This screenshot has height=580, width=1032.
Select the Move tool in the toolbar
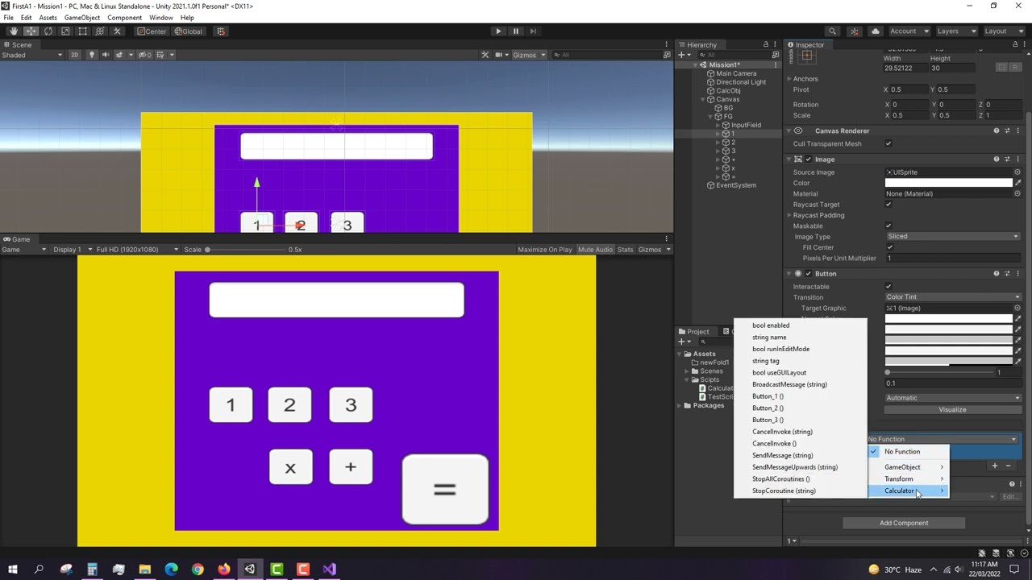[x=31, y=31]
